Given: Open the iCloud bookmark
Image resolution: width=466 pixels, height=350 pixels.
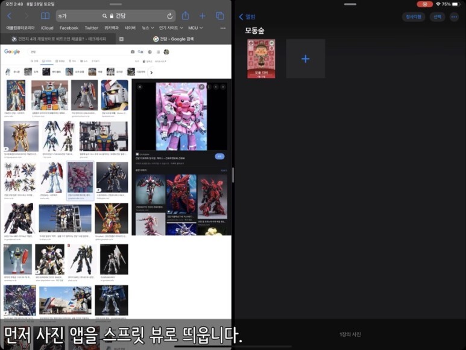Looking at the screenshot, I should [47, 28].
